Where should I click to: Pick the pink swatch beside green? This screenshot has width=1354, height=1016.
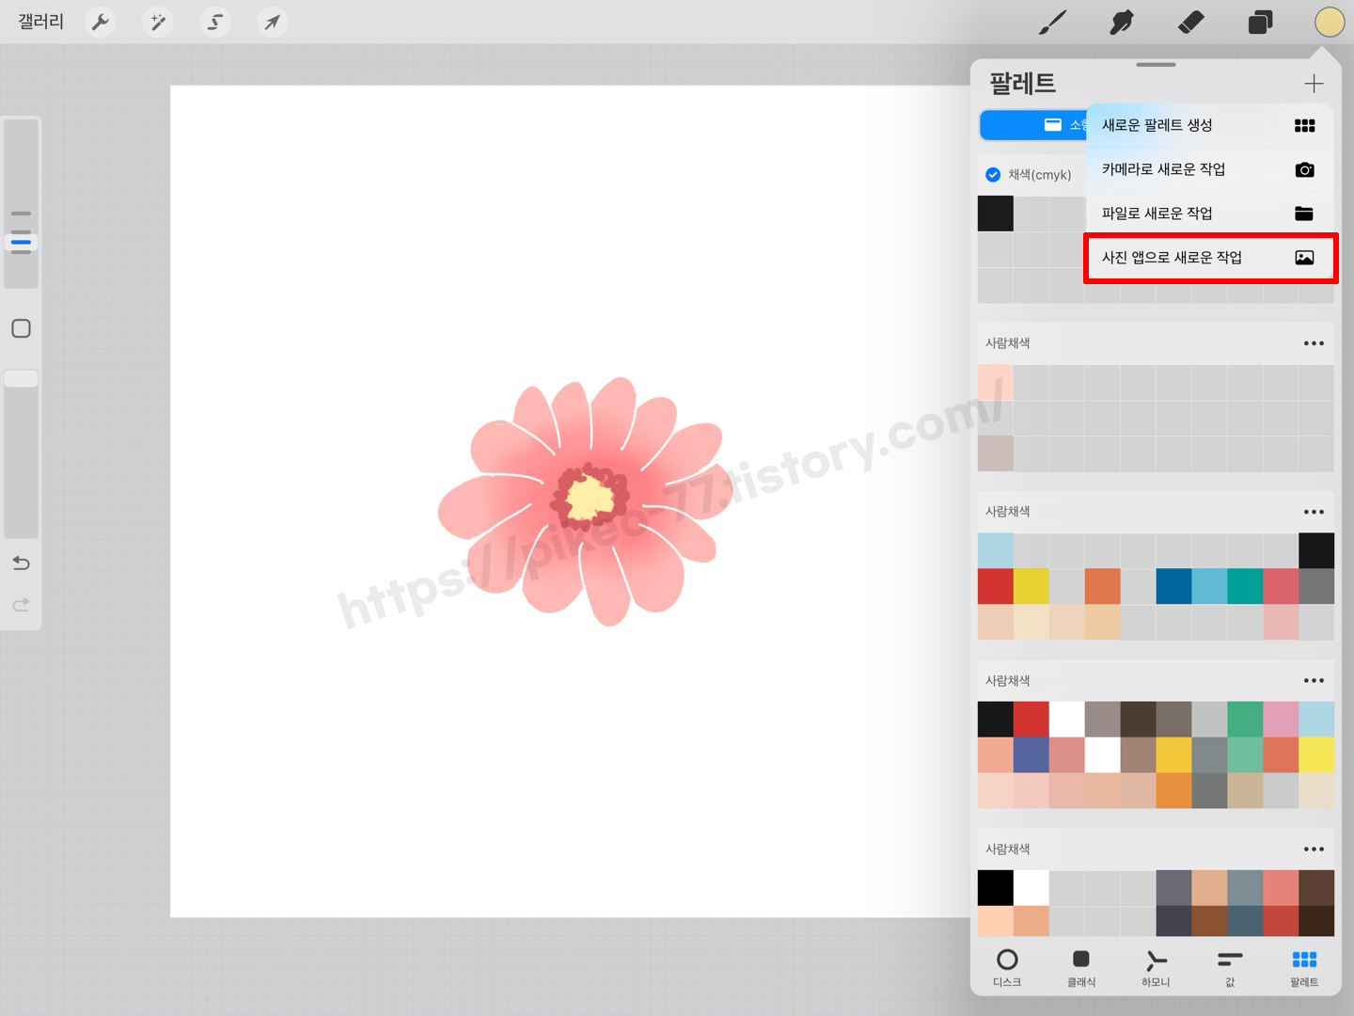point(1281,719)
